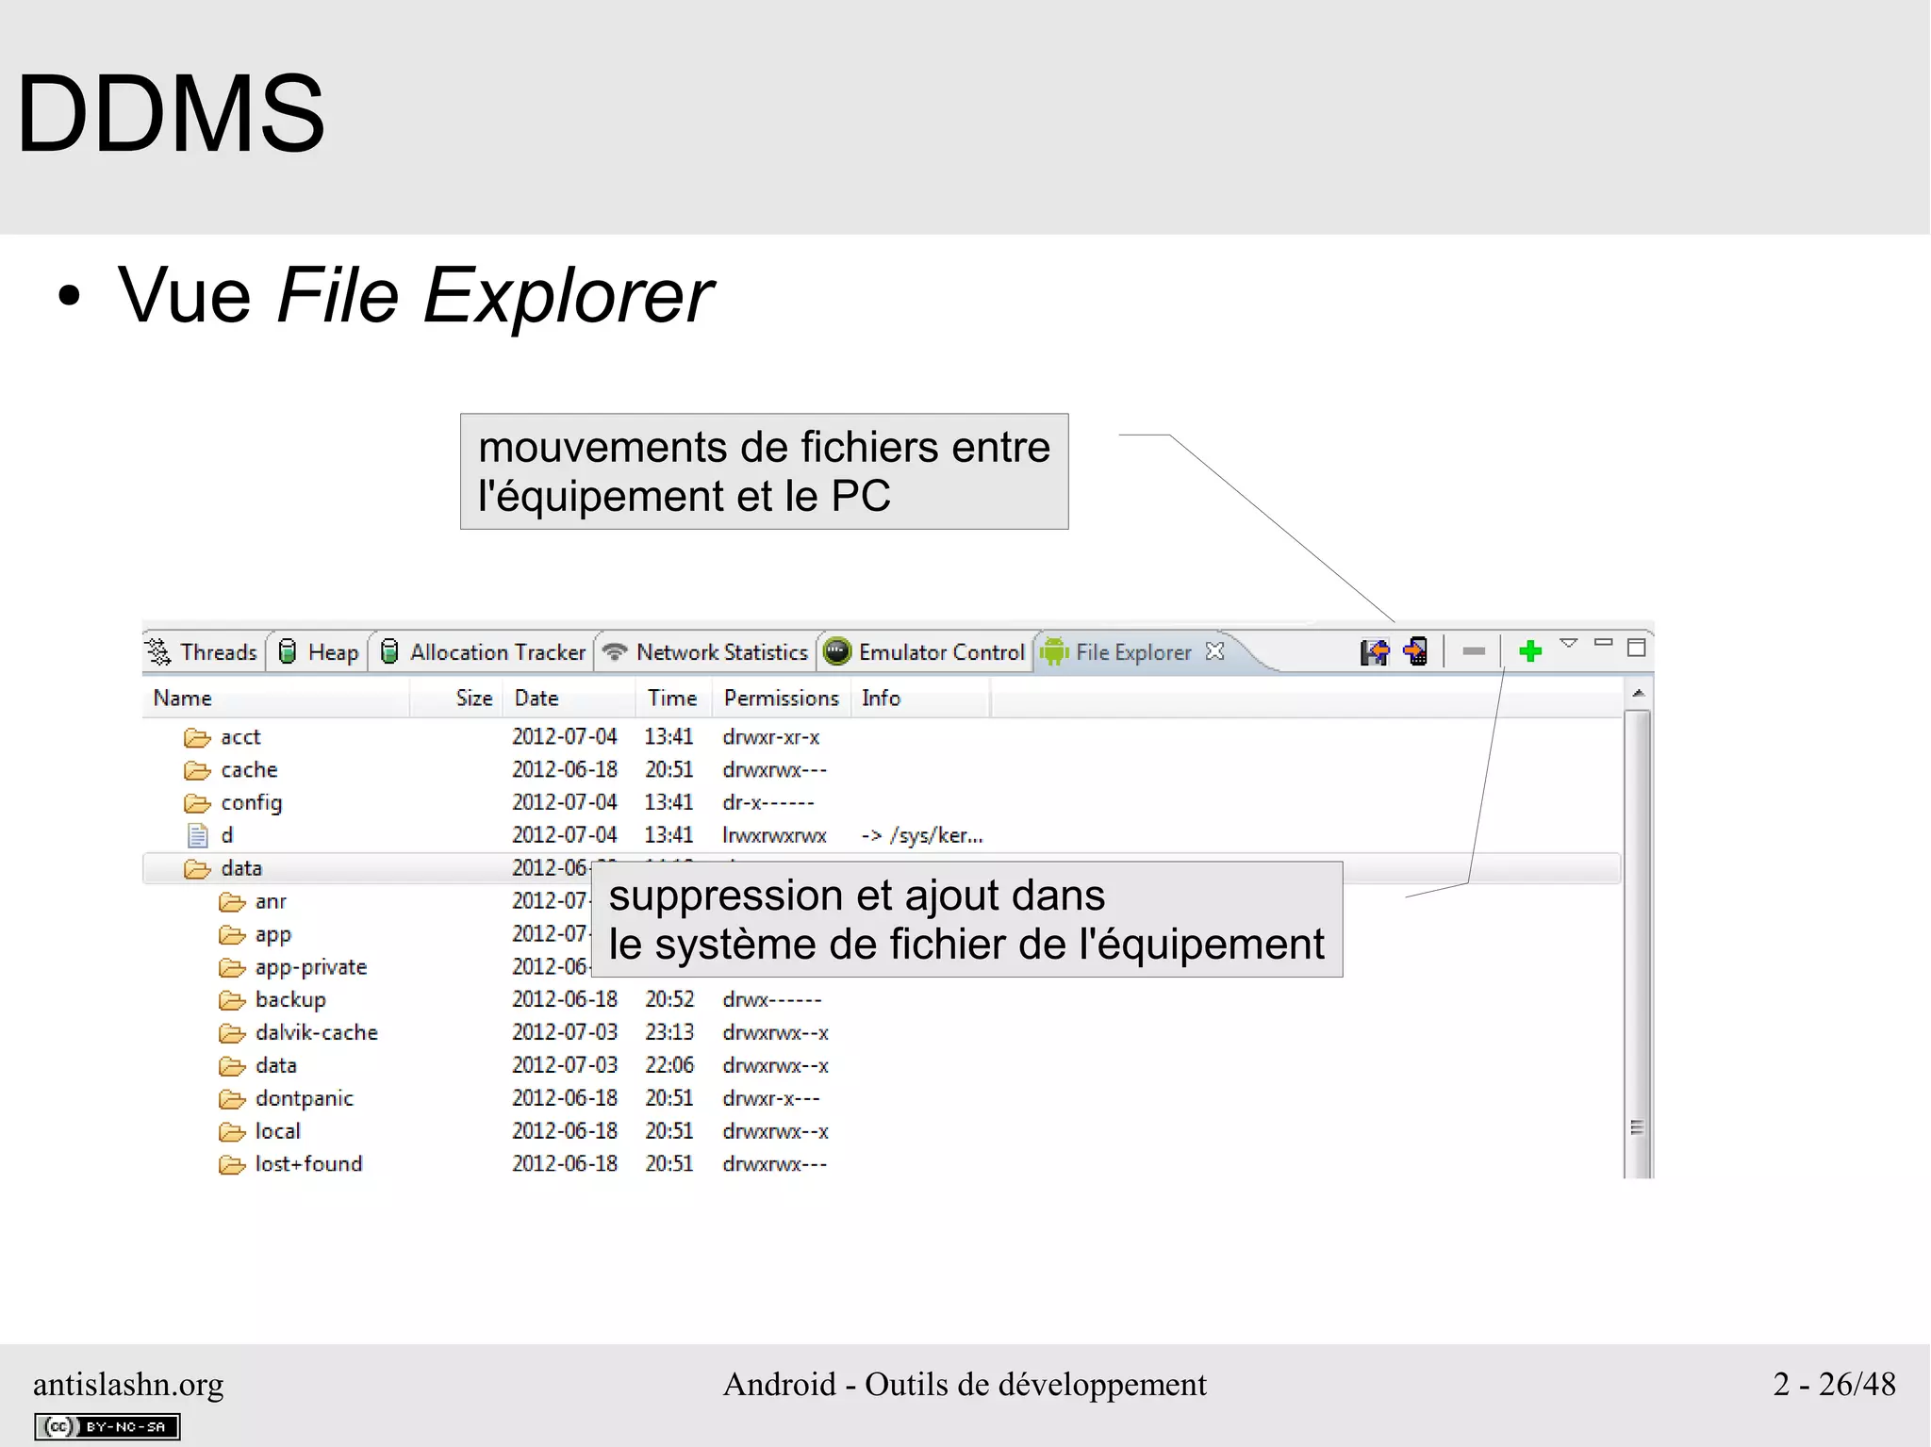Select the d symlink file

[x=882, y=836]
